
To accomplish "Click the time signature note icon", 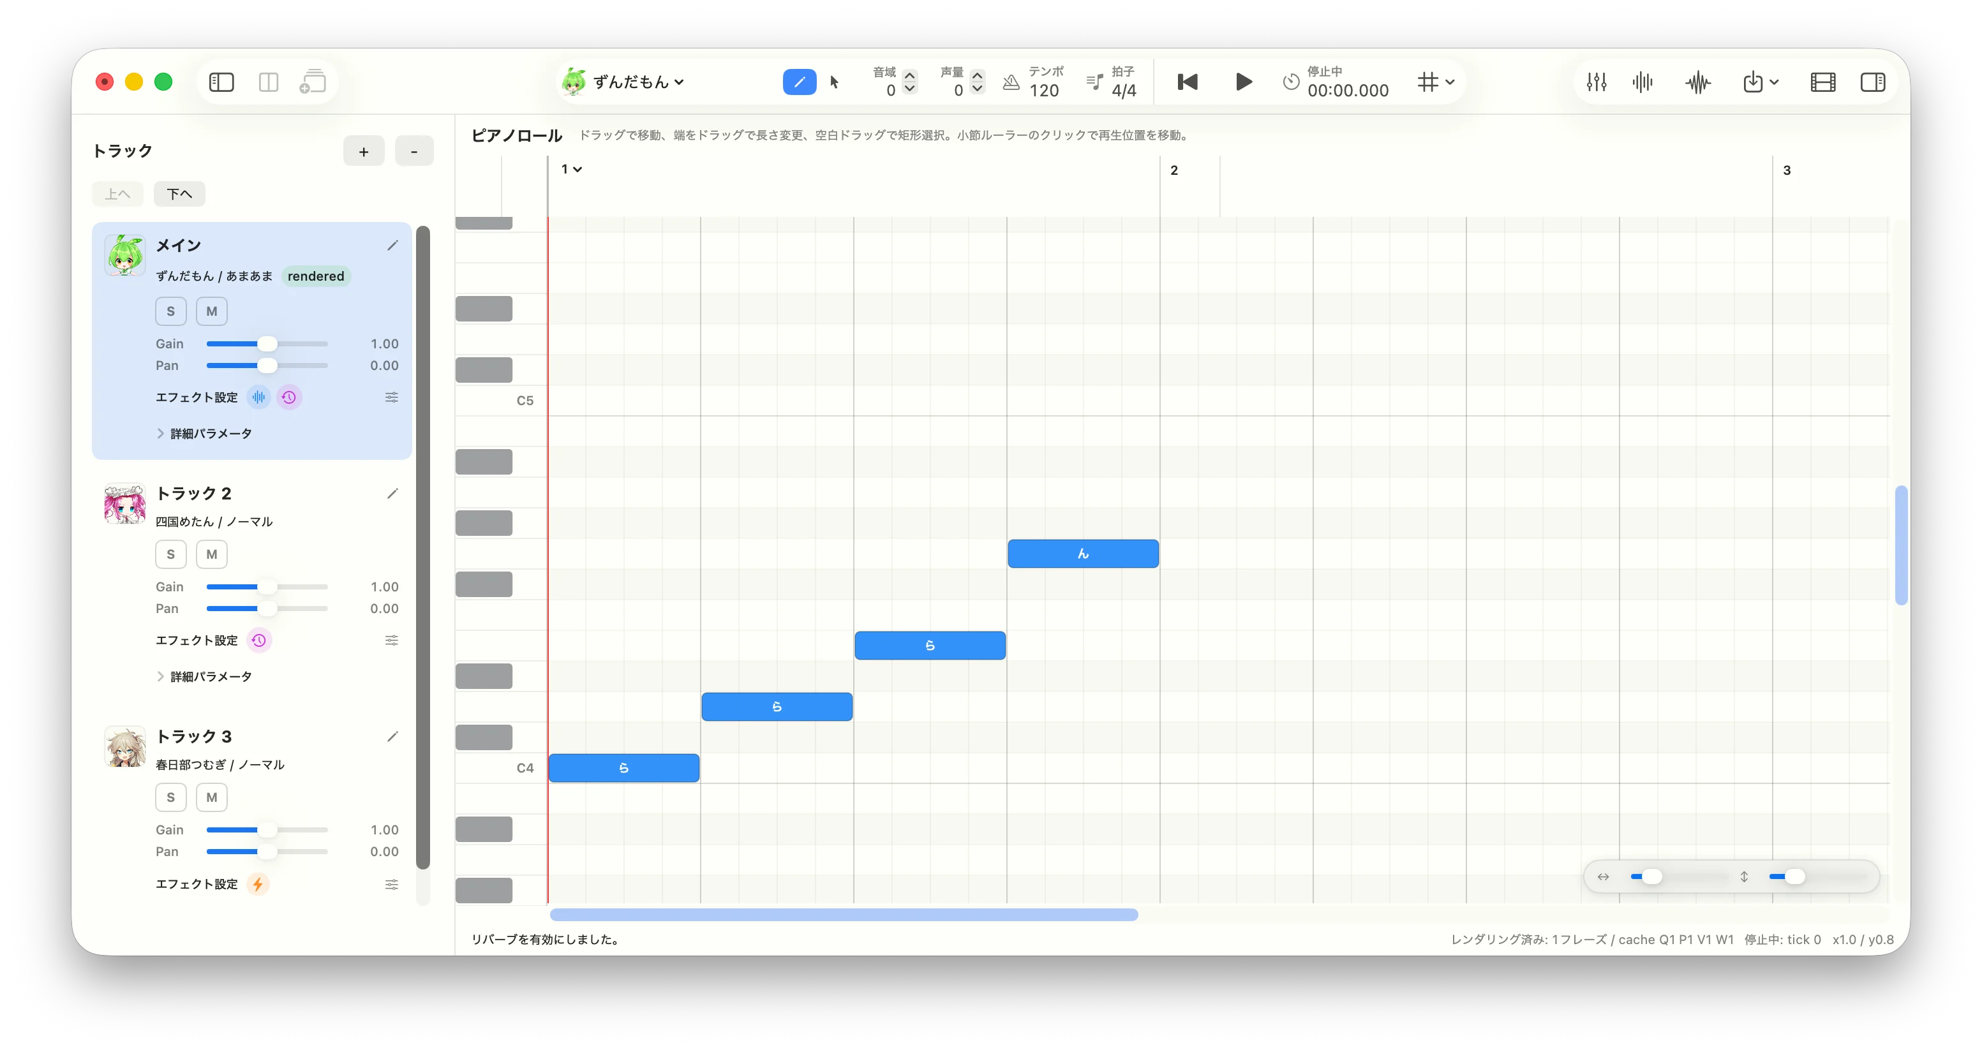I will point(1094,82).
